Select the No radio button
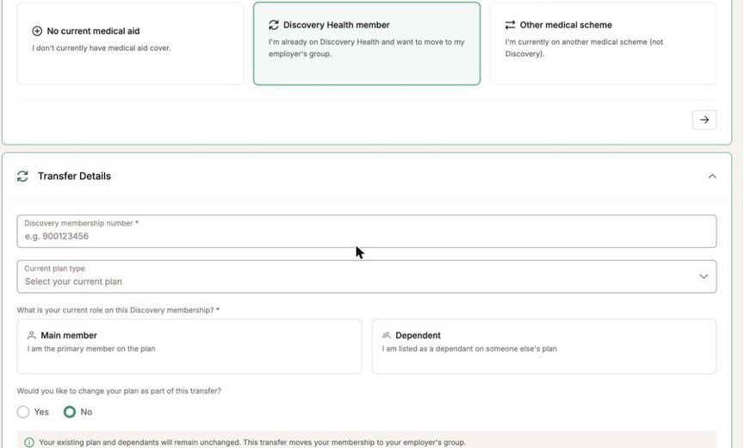This screenshot has width=744, height=448. [x=70, y=412]
